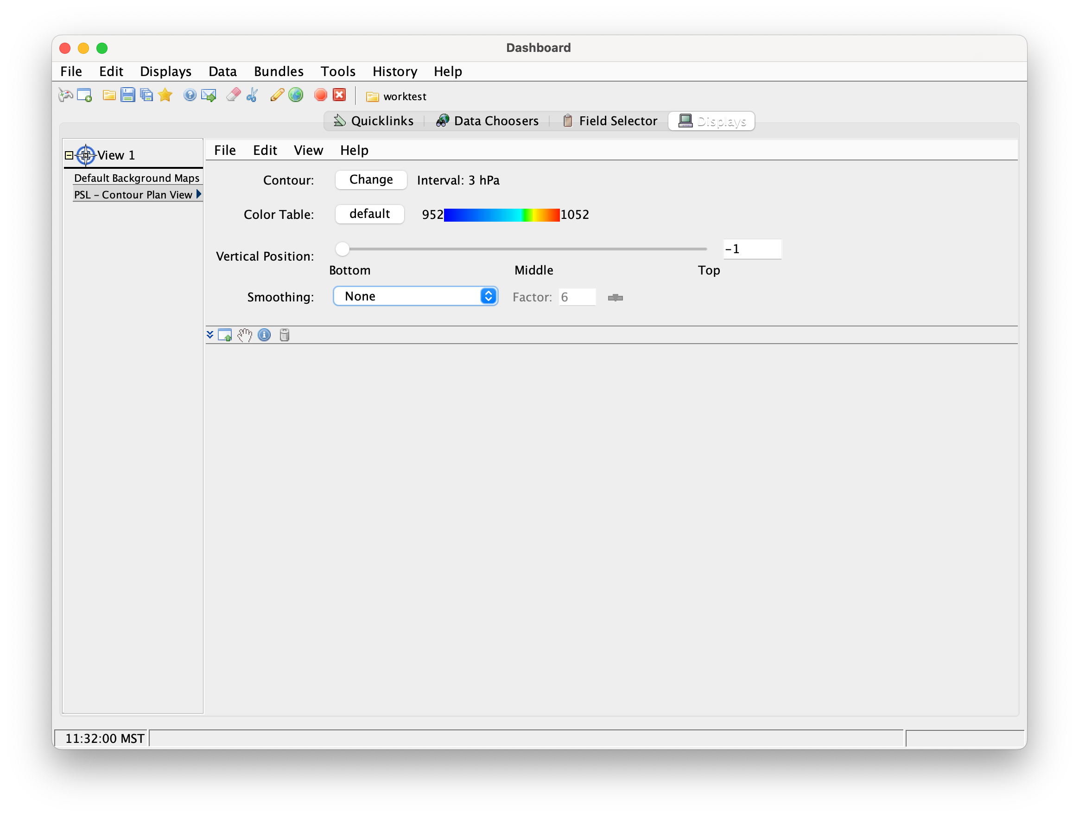Open the Bundles menu
The height and width of the screenshot is (818, 1079).
[279, 71]
